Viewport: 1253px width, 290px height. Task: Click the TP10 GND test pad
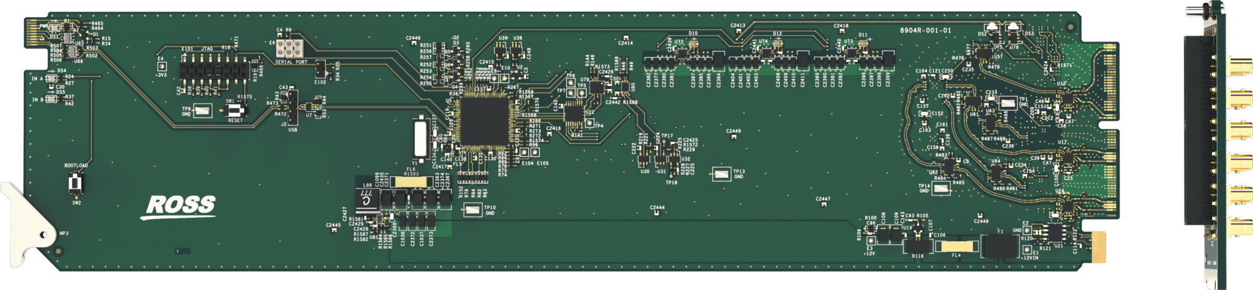[472, 211]
